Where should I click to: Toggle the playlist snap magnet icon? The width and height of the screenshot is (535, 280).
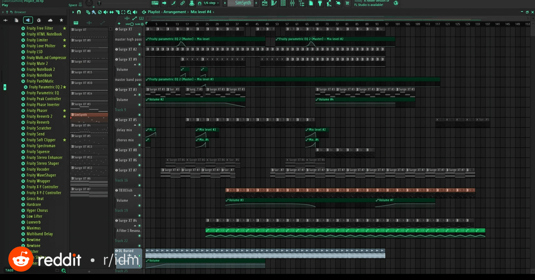(79, 12)
